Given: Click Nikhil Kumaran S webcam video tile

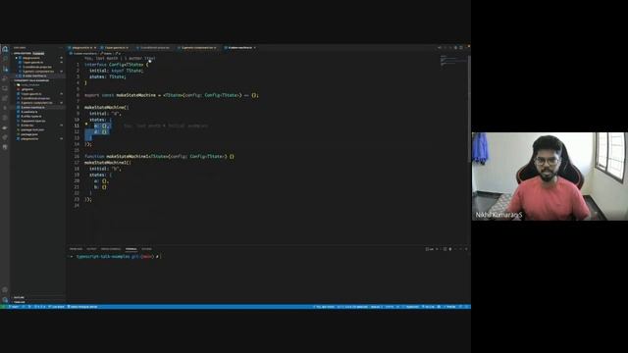Looking at the screenshot, I should point(549,176).
